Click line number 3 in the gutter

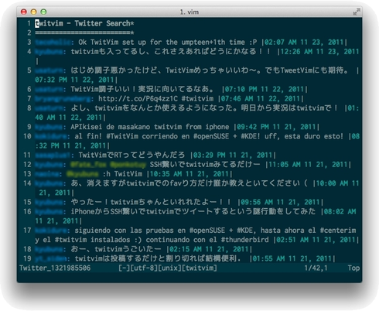point(29,43)
